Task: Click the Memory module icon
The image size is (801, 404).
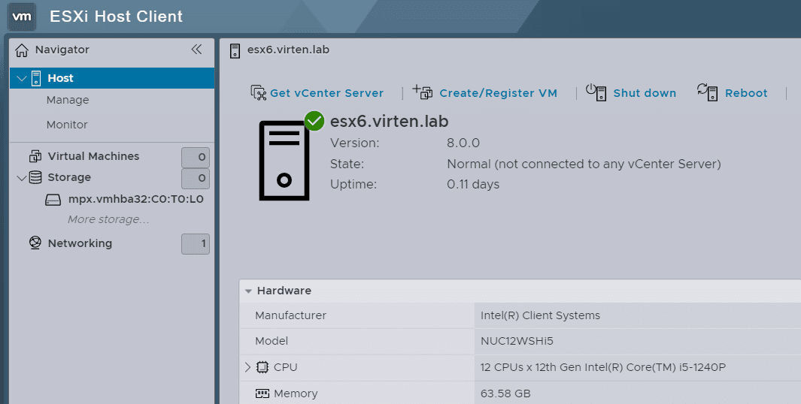Action: (262, 393)
